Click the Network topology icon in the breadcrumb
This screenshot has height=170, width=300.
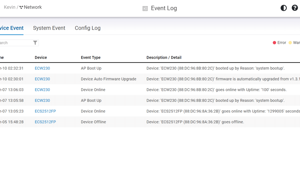click(x=21, y=7)
